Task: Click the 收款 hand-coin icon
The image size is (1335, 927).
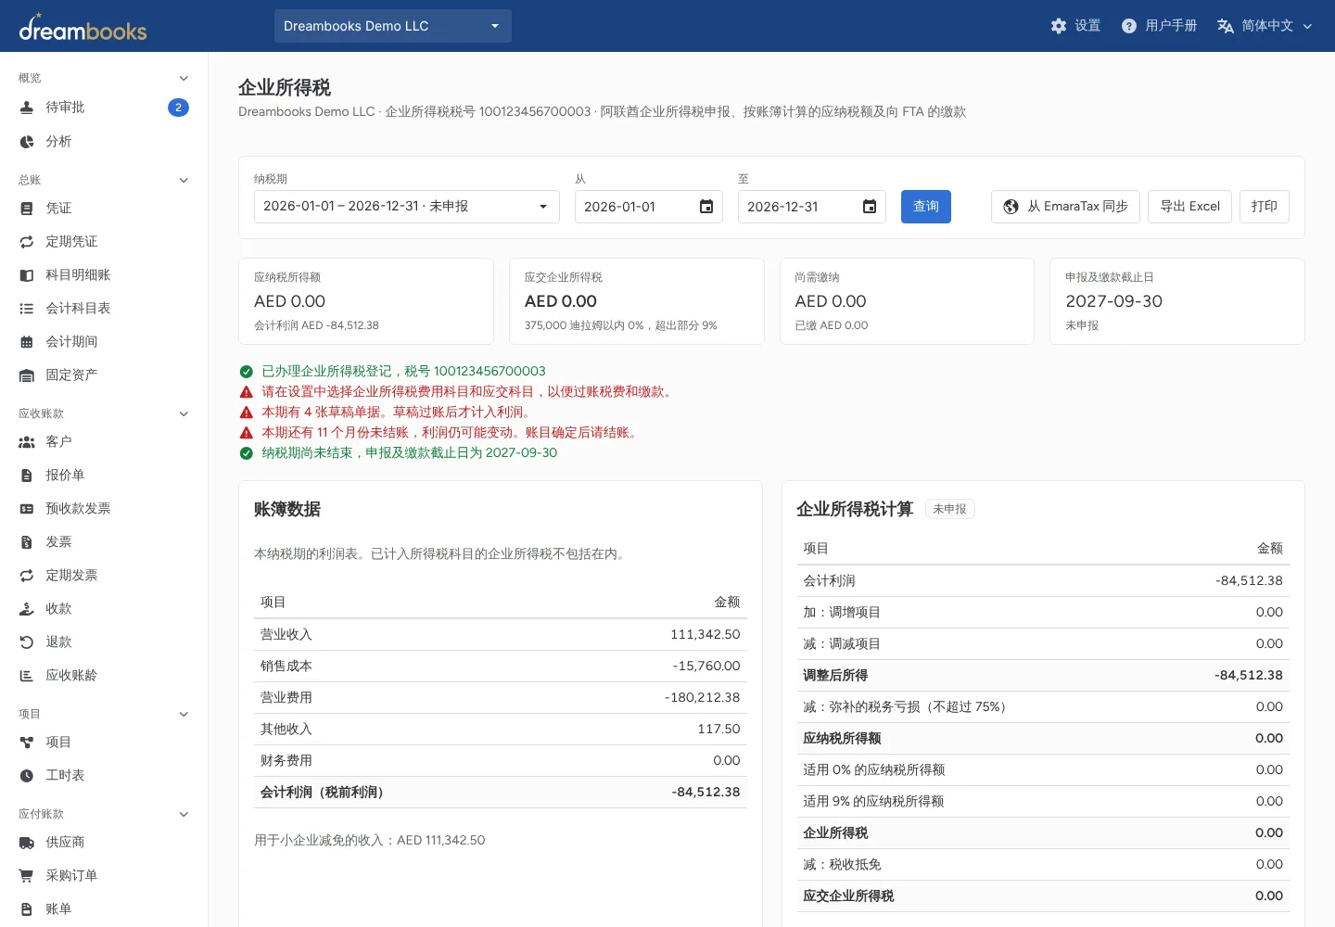Action: click(27, 609)
